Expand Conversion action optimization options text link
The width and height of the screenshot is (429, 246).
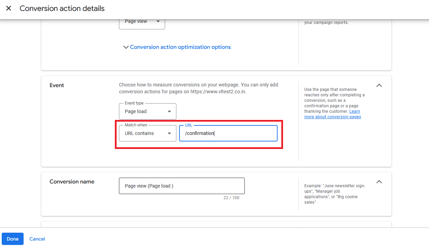point(180,47)
